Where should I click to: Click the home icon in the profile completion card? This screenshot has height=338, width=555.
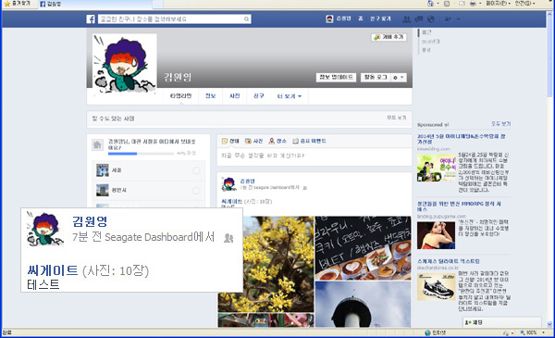tap(97, 144)
